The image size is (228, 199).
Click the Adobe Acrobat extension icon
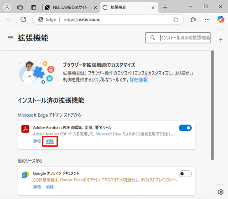click(x=25, y=129)
